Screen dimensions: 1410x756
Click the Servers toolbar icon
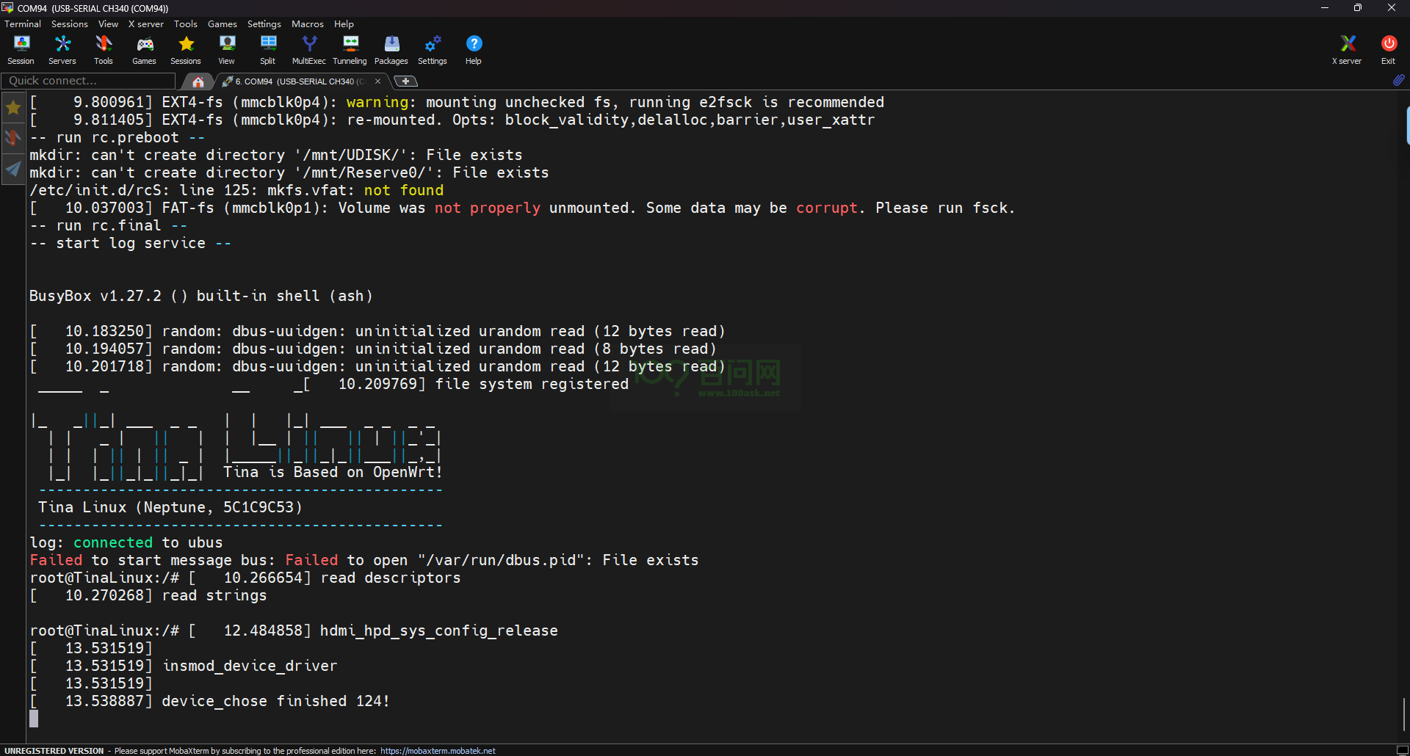click(62, 50)
